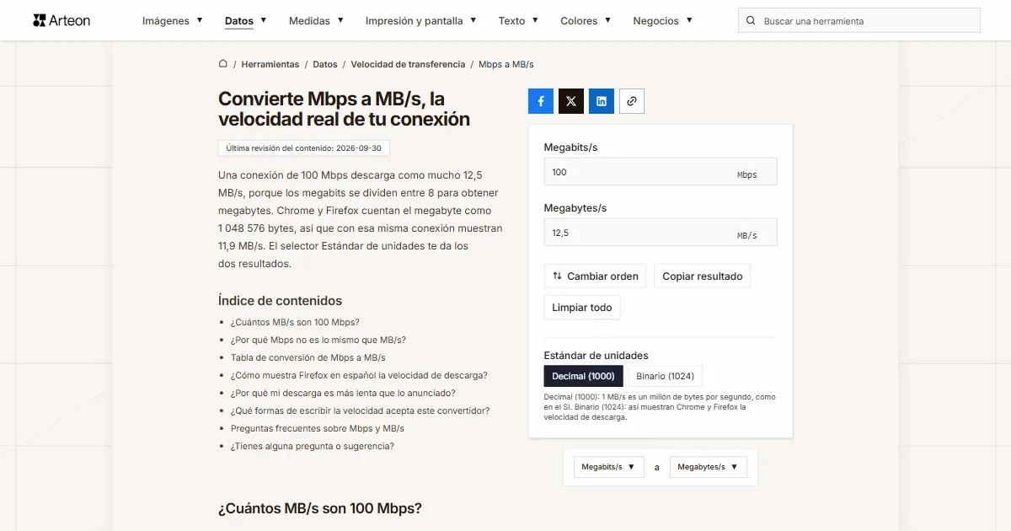
Task: Jump to ¿Por qué mi descarga es más lenta?
Action: tap(343, 393)
